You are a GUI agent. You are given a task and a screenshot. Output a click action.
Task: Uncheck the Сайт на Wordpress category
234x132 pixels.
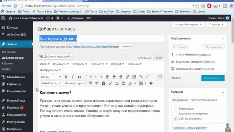pos(175,118)
